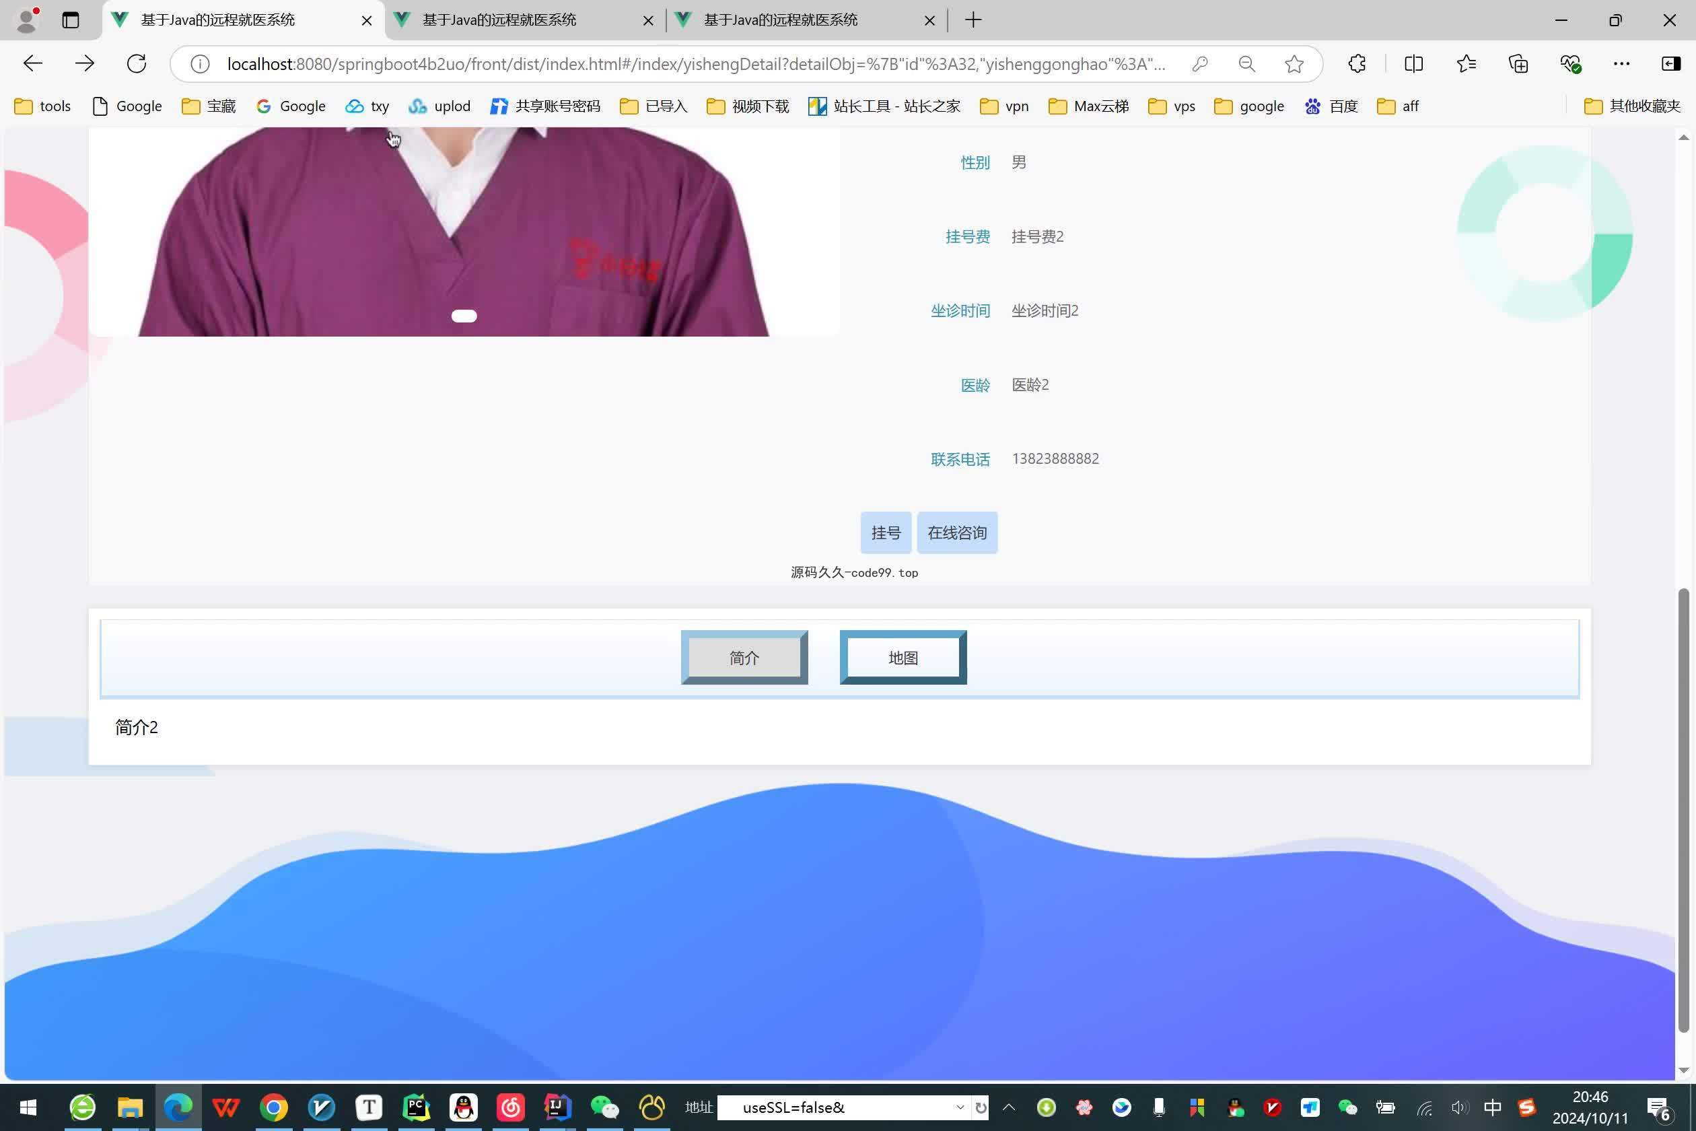The width and height of the screenshot is (1696, 1131).
Task: Click the page vertical scrollbar thumb
Action: click(1683, 810)
